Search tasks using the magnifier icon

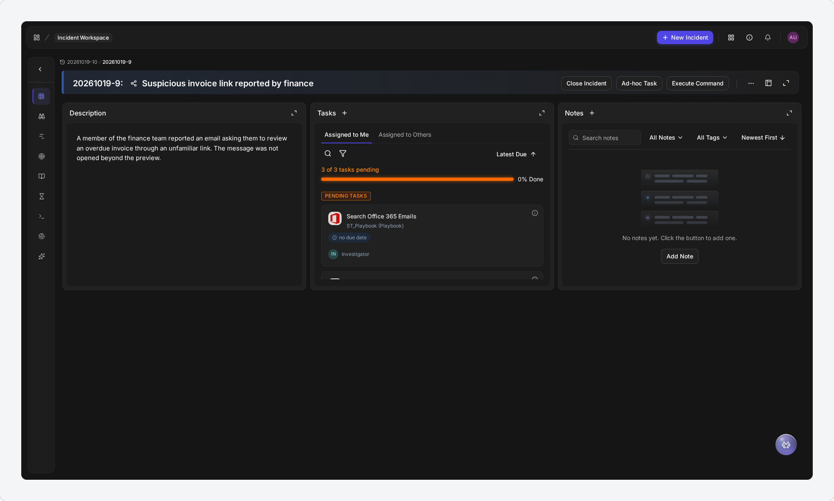tap(328, 153)
